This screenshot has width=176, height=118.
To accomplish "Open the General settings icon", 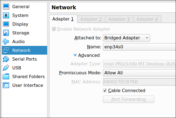I will point(6,7).
